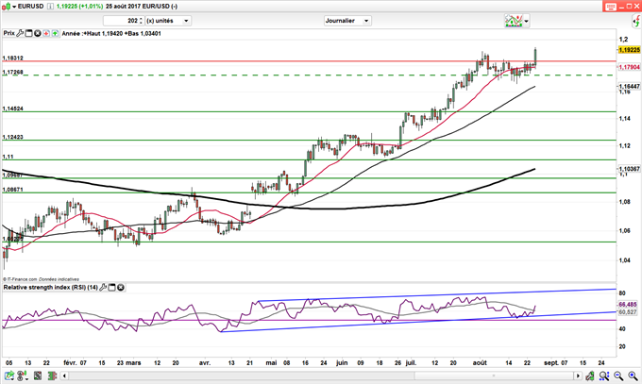
Task: Click the yellow 1,19225 price label
Action: (x=630, y=50)
